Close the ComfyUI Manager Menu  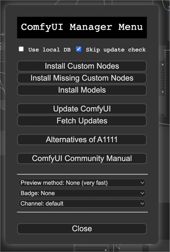click(x=82, y=229)
